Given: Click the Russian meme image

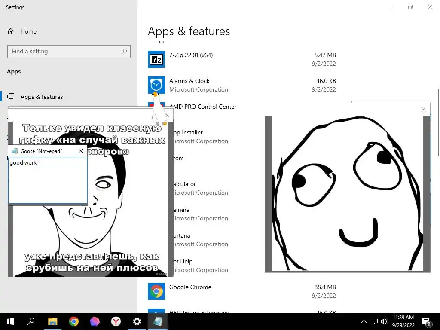Looking at the screenshot, I should pyautogui.click(x=90, y=199).
